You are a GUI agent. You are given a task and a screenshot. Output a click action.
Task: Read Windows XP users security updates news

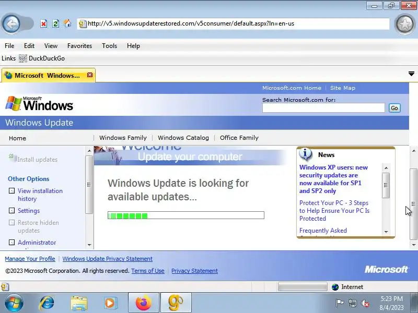pyautogui.click(x=333, y=179)
